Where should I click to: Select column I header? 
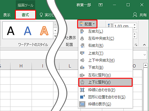pyautogui.click(x=43, y=66)
